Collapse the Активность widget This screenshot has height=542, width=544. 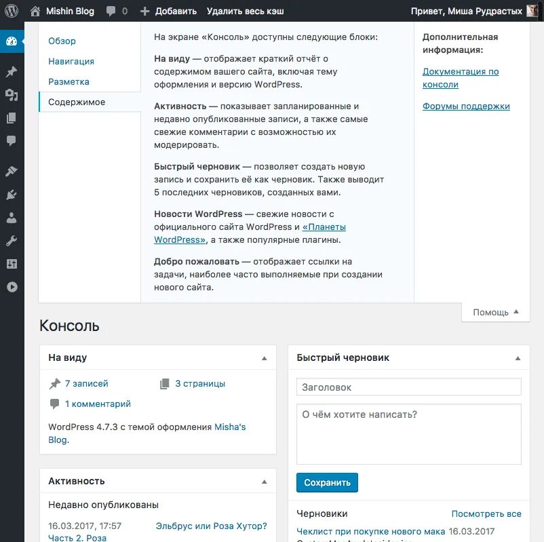pos(265,482)
